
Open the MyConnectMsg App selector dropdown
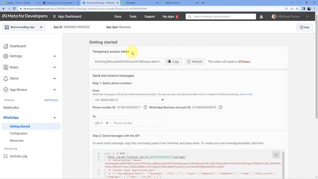pos(24,27)
